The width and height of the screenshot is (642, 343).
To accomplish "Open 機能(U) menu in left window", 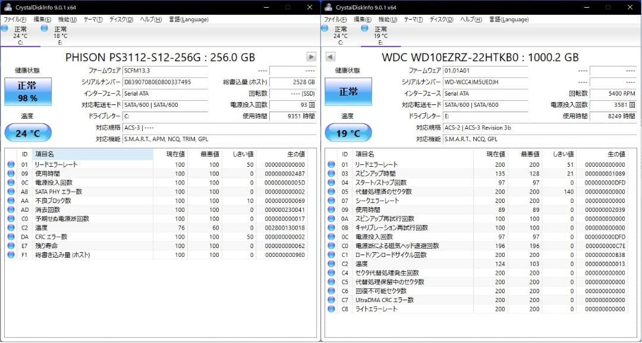I will [67, 19].
